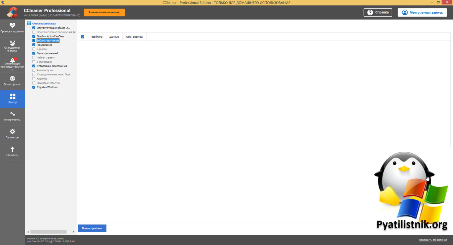The height and width of the screenshot is (245, 453).
Task: Open the Проверка здоровья health check section
Action: tap(12, 28)
